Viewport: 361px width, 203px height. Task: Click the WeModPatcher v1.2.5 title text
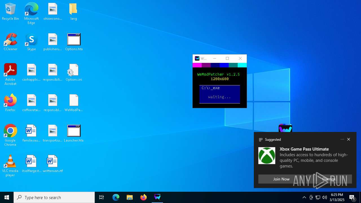point(219,74)
